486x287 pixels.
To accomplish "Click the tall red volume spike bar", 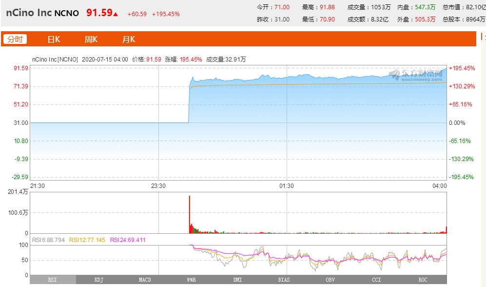I will (x=189, y=214).
